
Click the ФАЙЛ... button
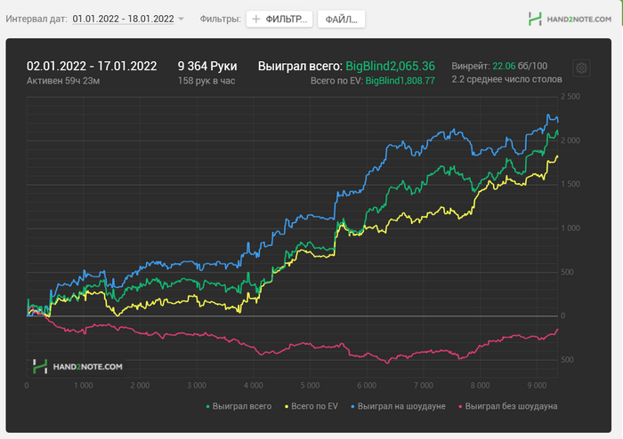pos(341,19)
